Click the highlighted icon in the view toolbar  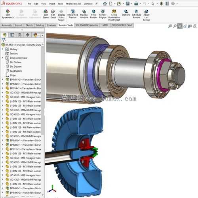[180, 26]
